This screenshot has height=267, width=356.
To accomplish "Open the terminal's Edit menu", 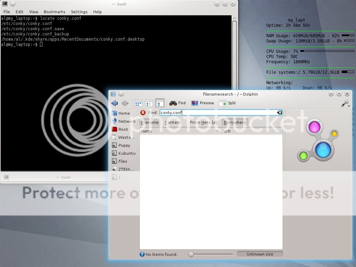I will click(x=19, y=12).
